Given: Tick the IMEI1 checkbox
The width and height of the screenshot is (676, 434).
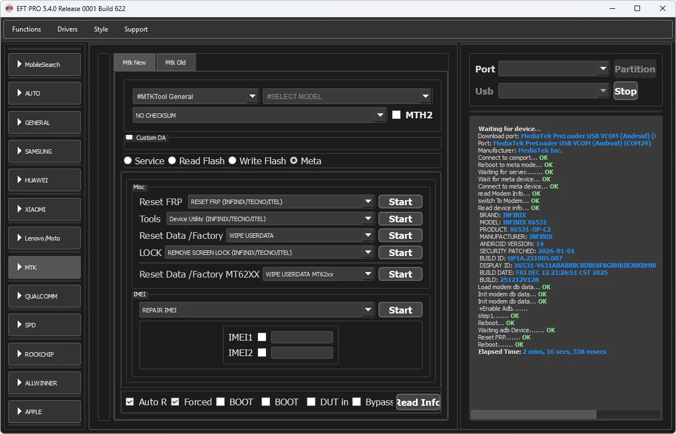Looking at the screenshot, I should point(262,337).
